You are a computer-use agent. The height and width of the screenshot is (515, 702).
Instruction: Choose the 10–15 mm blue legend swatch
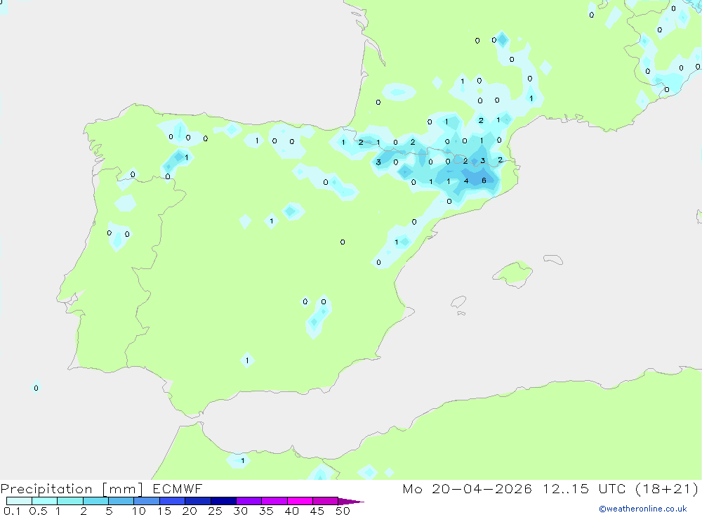click(147, 501)
